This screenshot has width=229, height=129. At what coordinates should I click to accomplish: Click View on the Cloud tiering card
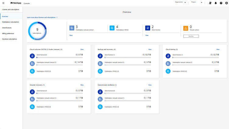pyautogui.click(x=217, y=49)
